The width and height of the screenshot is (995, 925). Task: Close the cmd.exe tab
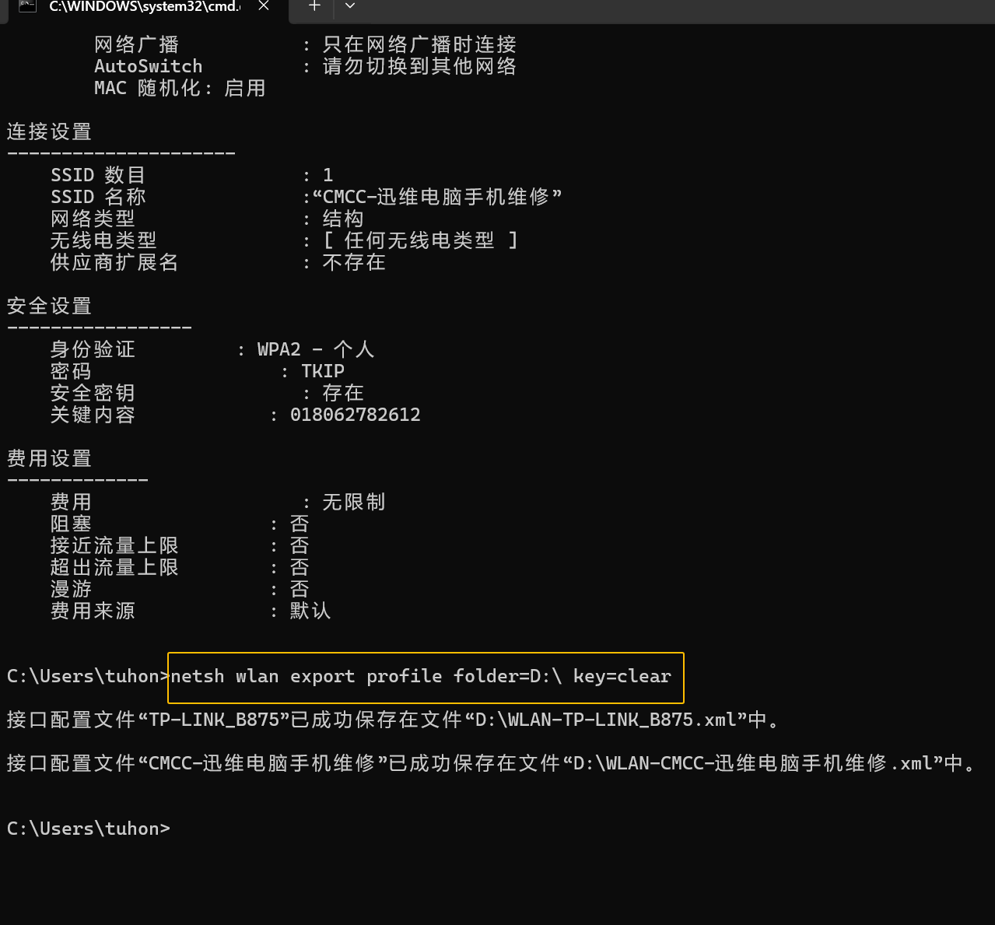pos(263,6)
